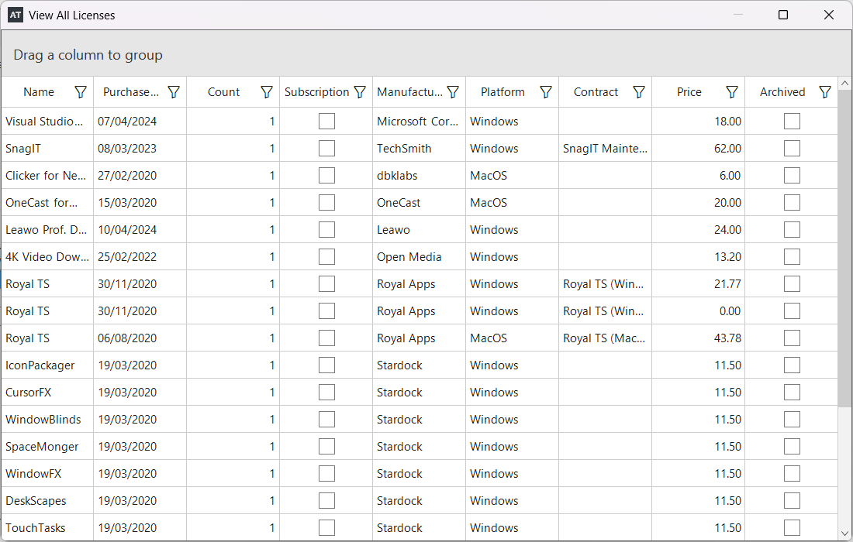This screenshot has height=542, width=853.
Task: Open filter funnel for Count column
Action: (267, 92)
